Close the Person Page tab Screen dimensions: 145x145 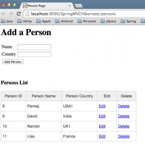[x=70, y=6]
